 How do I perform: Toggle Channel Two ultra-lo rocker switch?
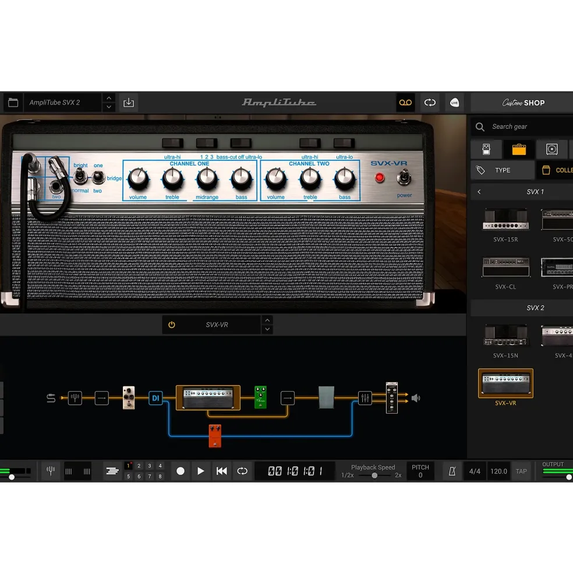coord(344,143)
